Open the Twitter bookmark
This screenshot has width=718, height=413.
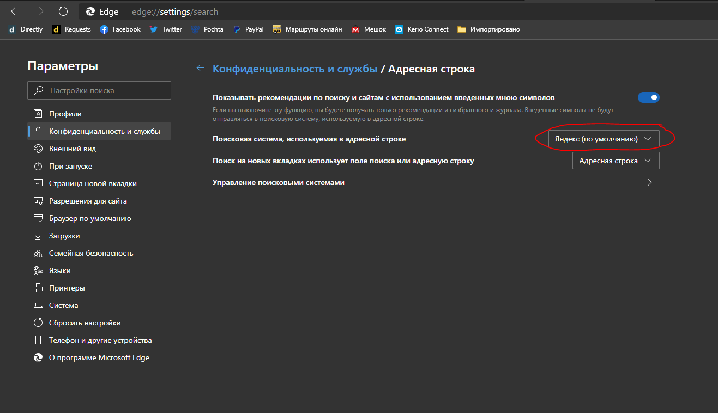tap(166, 29)
